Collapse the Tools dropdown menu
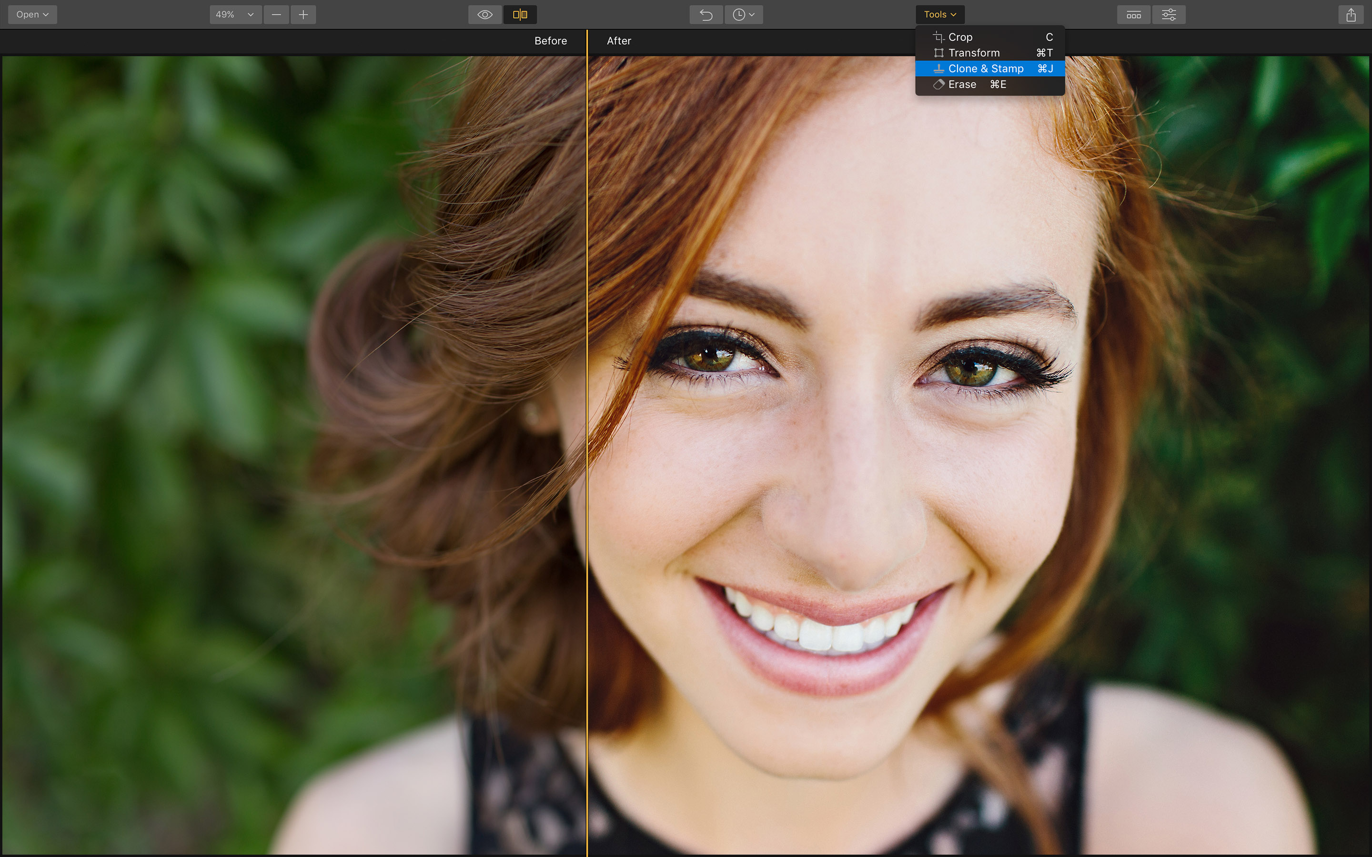1372x857 pixels. (x=939, y=15)
